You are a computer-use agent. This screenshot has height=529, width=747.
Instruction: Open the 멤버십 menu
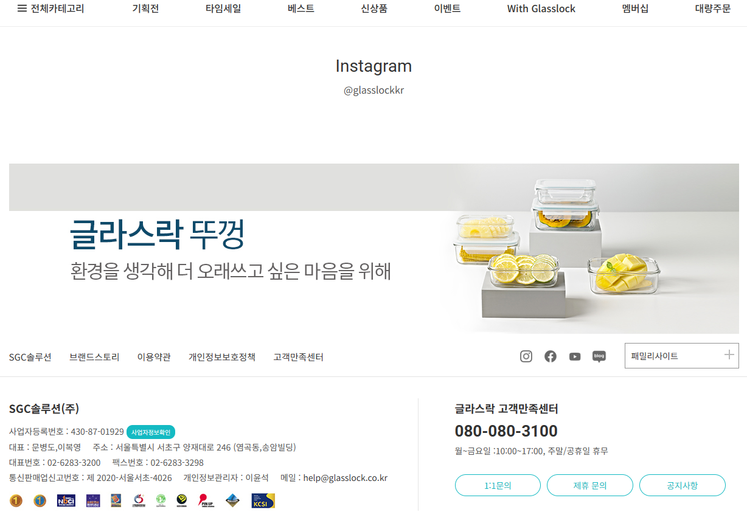click(x=635, y=9)
